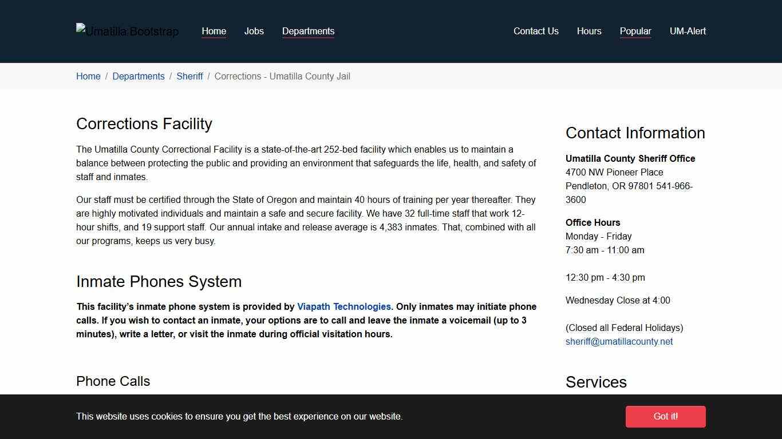
Task: Open the UM-Alert navigation link
Action: (x=688, y=31)
